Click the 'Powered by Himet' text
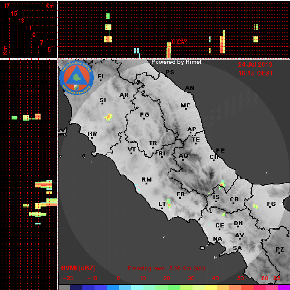This screenshot has width=290, height=290. coord(176,62)
